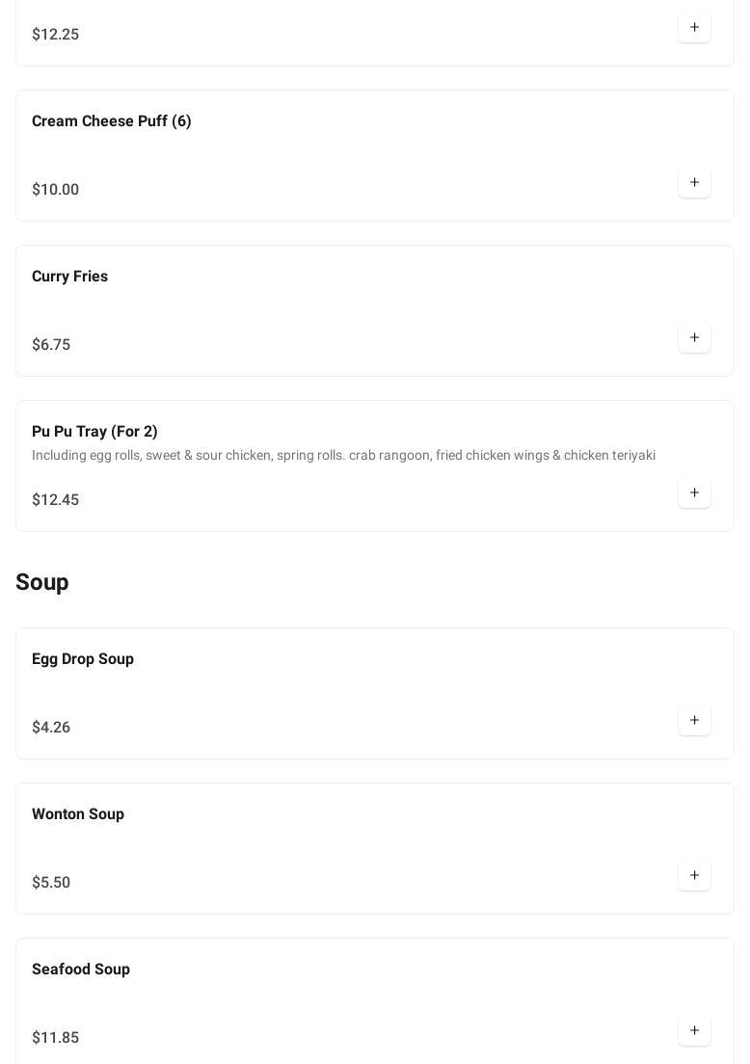This screenshot has width=750, height=1064.
Task: View the Wonton Soup item title
Action: [x=78, y=814]
